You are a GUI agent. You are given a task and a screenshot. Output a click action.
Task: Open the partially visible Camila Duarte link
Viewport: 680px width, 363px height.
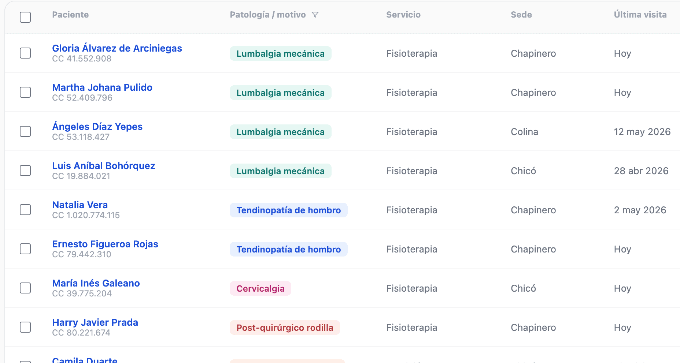click(85, 360)
